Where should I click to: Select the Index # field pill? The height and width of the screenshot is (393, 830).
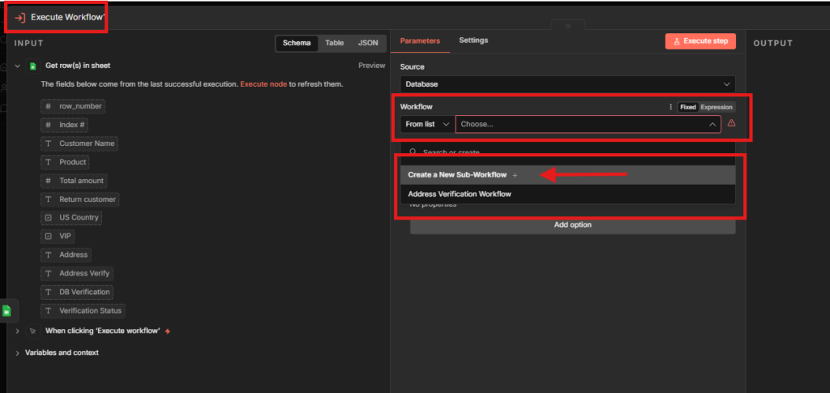point(64,125)
